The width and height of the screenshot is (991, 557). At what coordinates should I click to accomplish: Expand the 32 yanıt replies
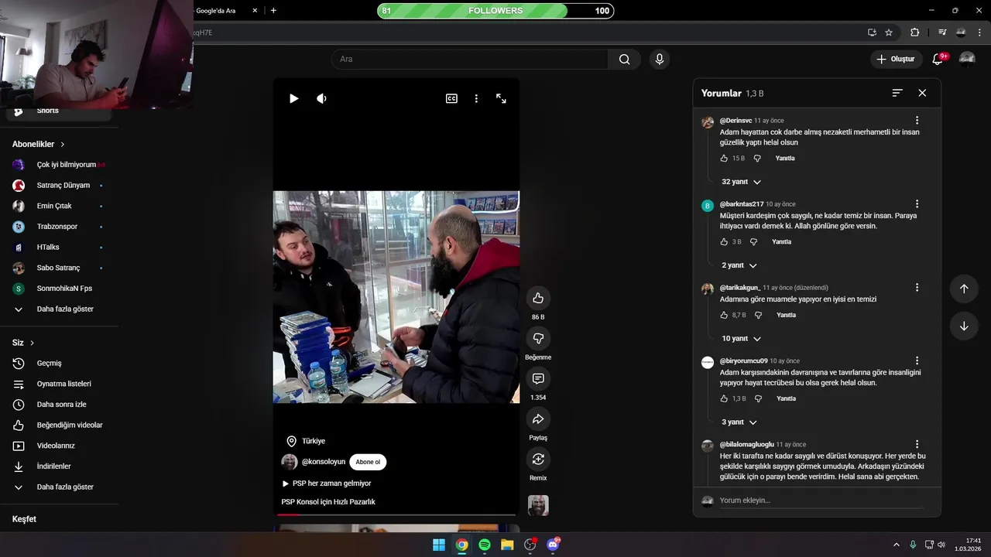click(x=741, y=182)
